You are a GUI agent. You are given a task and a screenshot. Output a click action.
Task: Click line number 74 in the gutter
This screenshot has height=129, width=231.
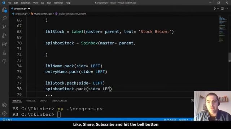click(x=19, y=66)
